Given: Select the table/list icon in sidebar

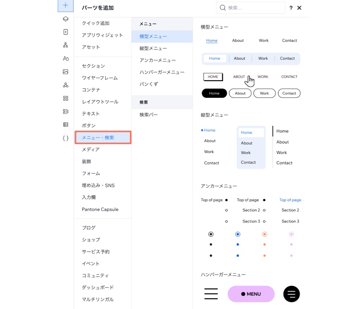Looking at the screenshot, I should [x=65, y=124].
